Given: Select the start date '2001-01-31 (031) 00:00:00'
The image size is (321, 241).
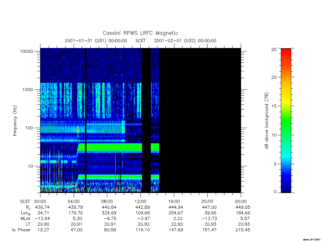Looking at the screenshot, I should pos(96,40).
